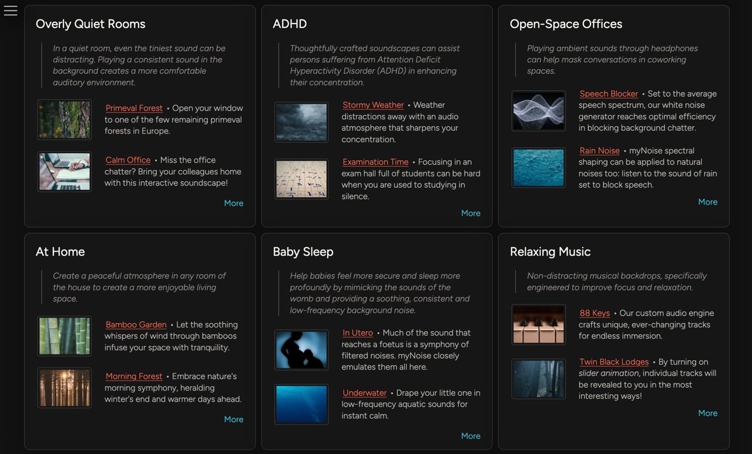Follow the In Utero link

(358, 333)
